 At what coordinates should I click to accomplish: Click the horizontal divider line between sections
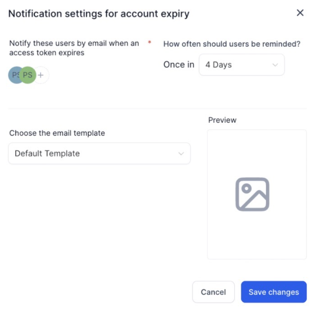[x=157, y=108]
